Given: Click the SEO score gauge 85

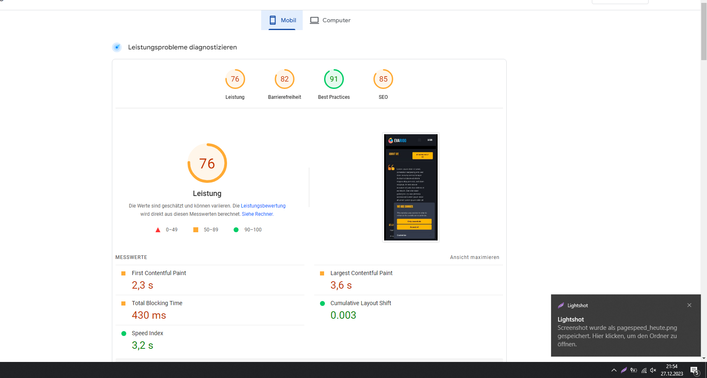Looking at the screenshot, I should pyautogui.click(x=383, y=79).
